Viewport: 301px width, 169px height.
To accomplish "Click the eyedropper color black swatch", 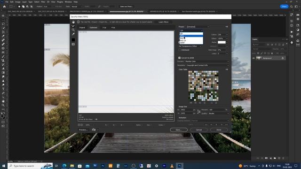I will pyautogui.click(x=73, y=40).
